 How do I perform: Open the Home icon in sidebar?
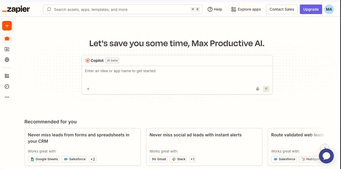point(7,38)
